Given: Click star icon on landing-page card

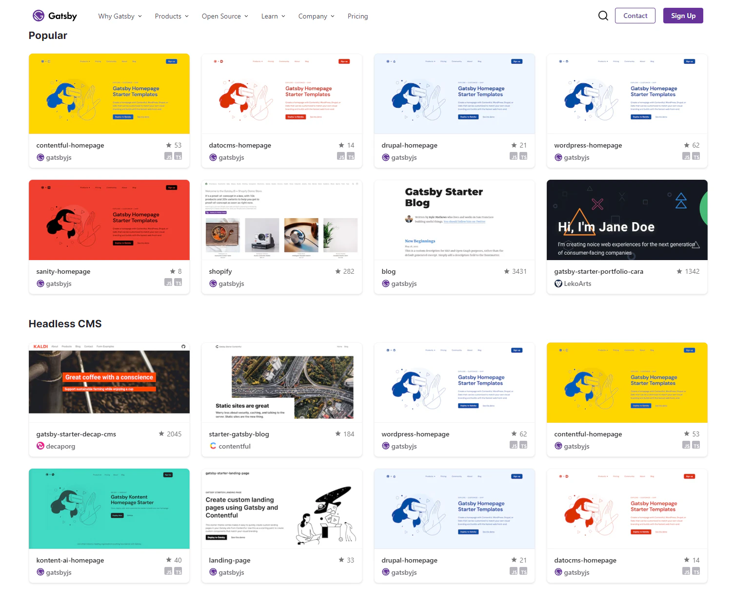Looking at the screenshot, I should [341, 560].
